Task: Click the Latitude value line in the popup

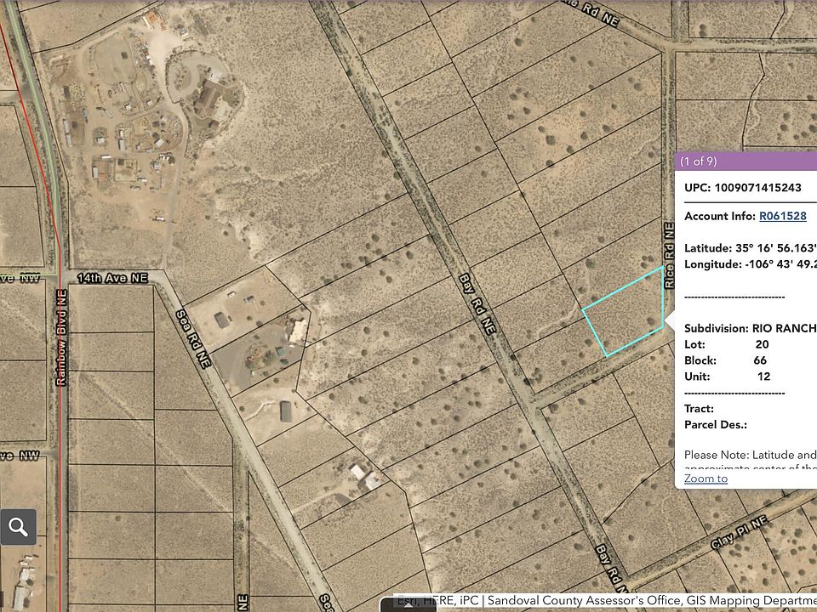Action: pos(751,248)
